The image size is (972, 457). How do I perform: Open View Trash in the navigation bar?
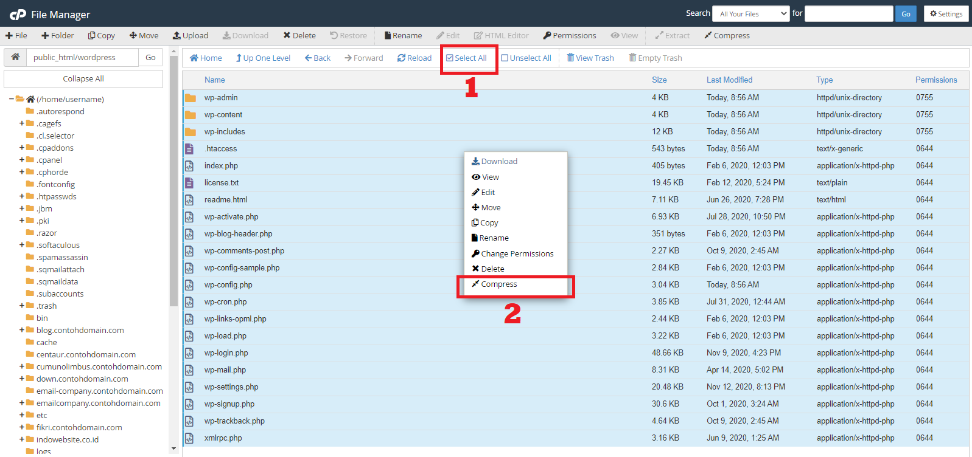pyautogui.click(x=570, y=58)
